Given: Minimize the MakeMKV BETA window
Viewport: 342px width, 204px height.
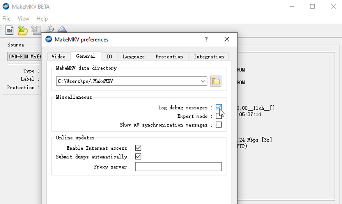Looking at the screenshot, I should click(x=292, y=6).
